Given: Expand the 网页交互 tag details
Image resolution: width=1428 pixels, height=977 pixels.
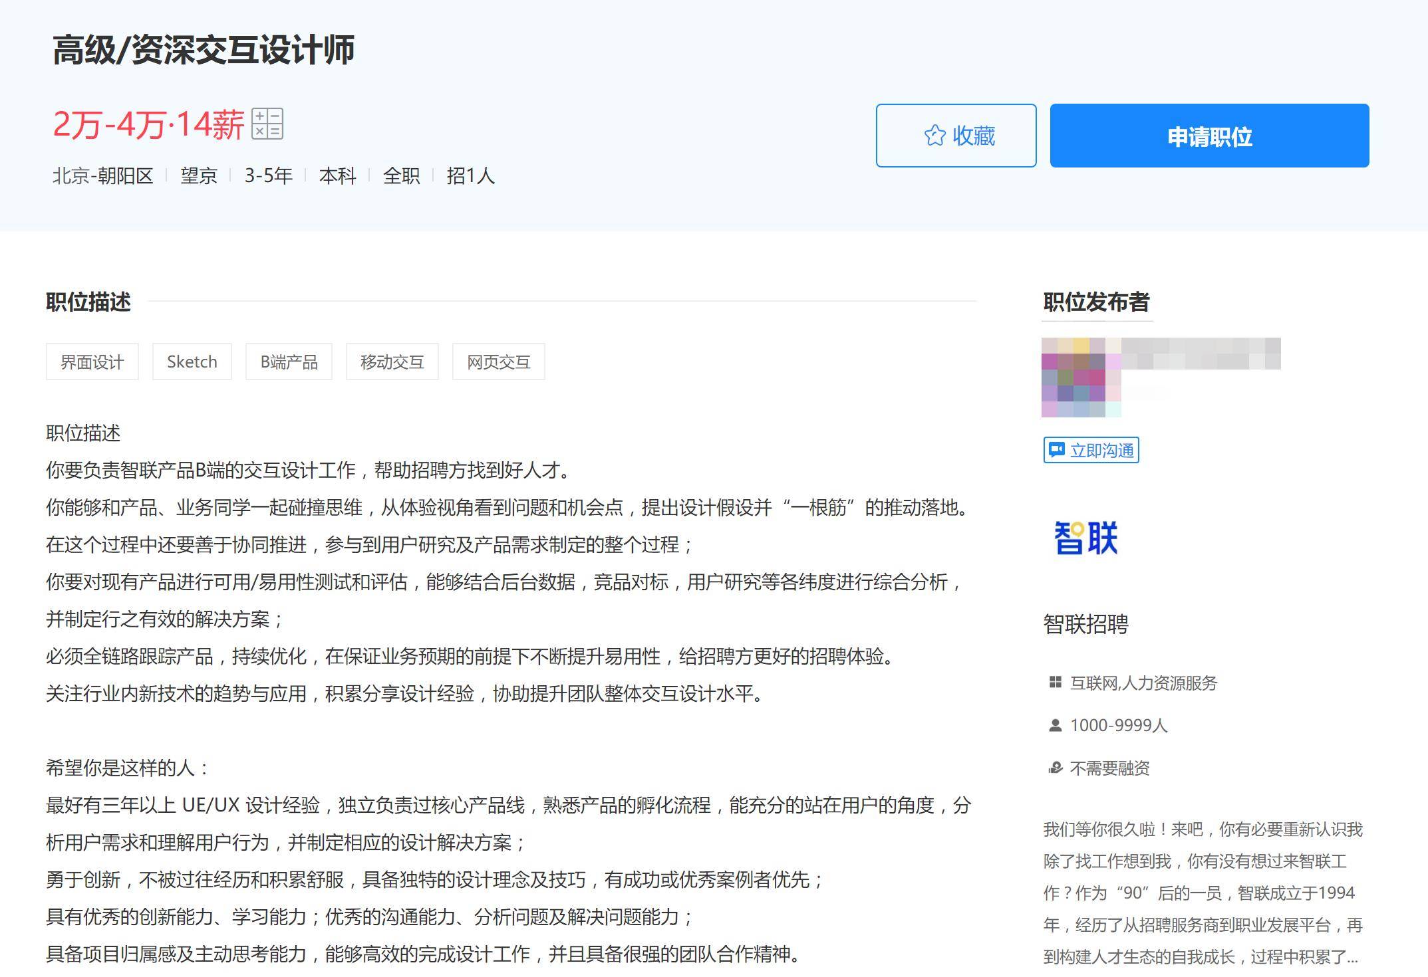Looking at the screenshot, I should coord(498,362).
